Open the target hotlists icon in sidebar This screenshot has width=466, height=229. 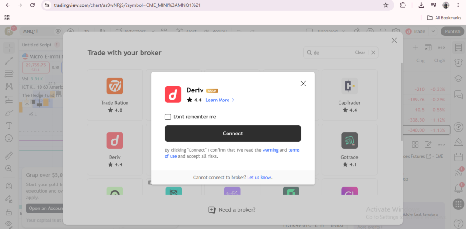[x=458, y=127]
